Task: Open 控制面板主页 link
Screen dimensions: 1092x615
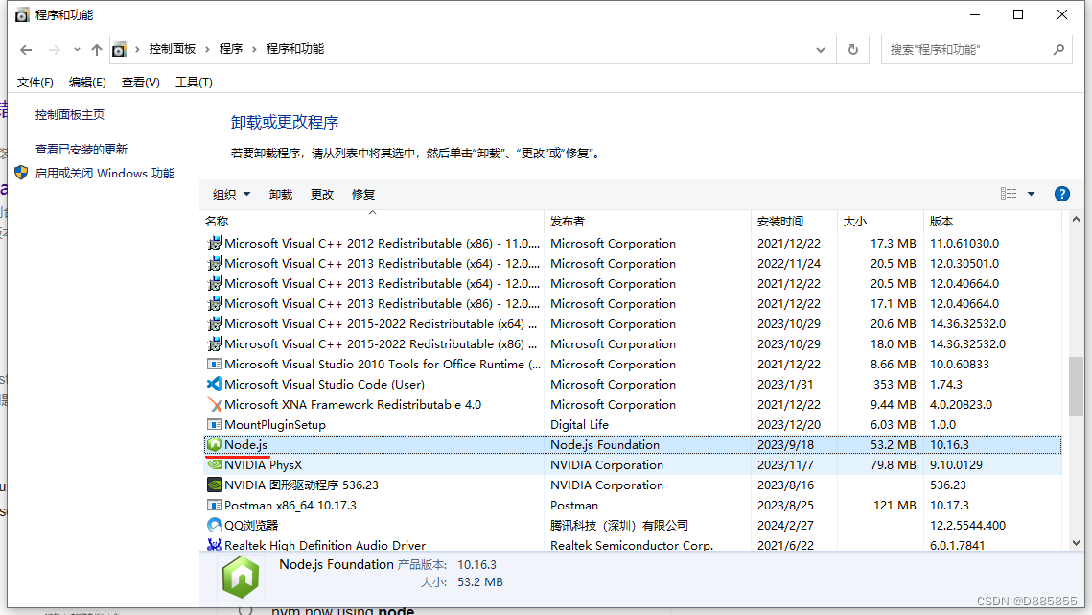Action: click(x=70, y=115)
